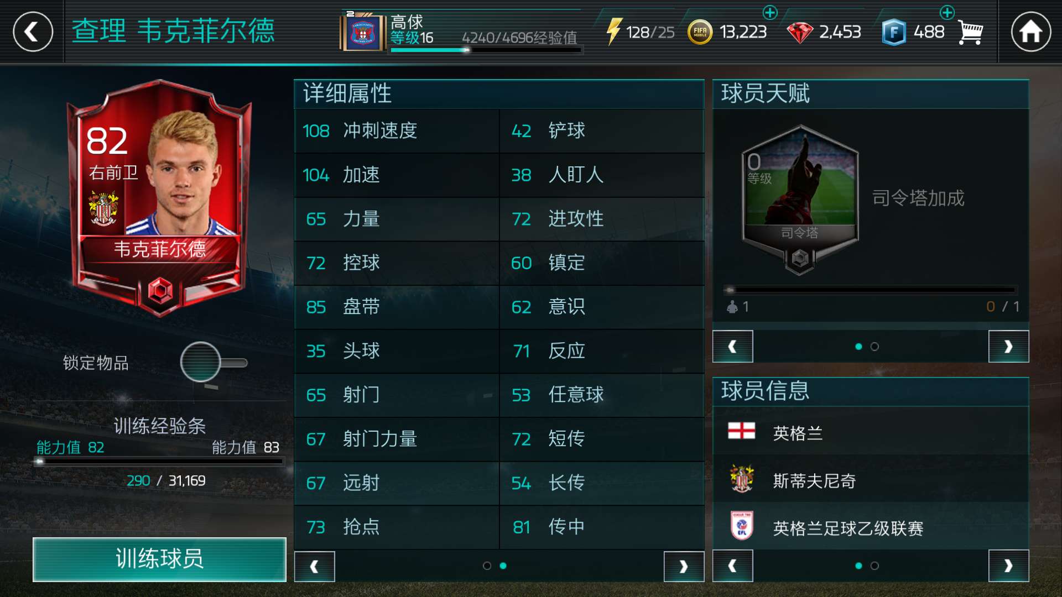Image resolution: width=1062 pixels, height=597 pixels.
Task: Add more coins via plus icon
Action: click(770, 12)
